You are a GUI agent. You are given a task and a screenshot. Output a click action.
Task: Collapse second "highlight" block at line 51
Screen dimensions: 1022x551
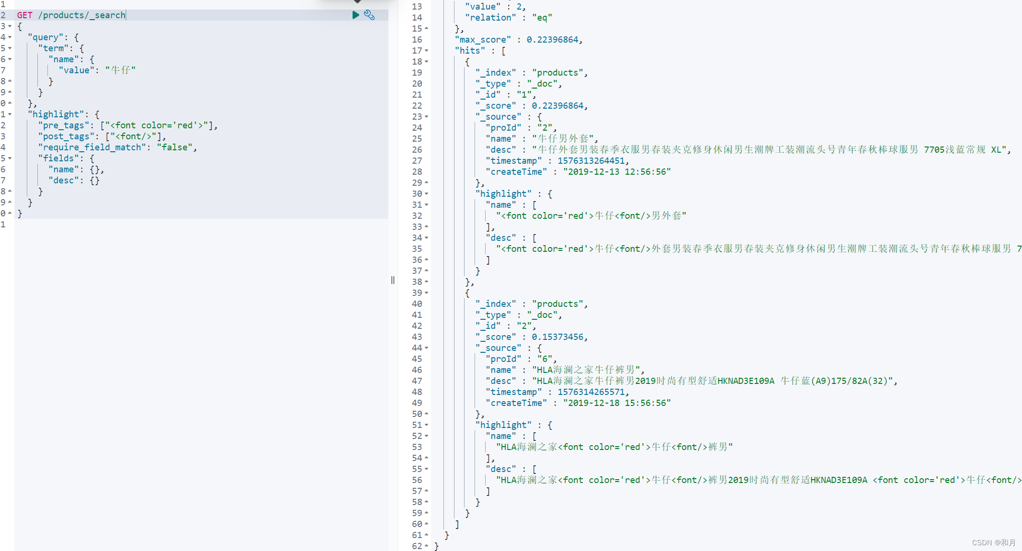pos(426,425)
